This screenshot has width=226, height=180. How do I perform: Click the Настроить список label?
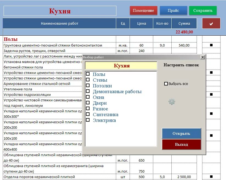181,65
